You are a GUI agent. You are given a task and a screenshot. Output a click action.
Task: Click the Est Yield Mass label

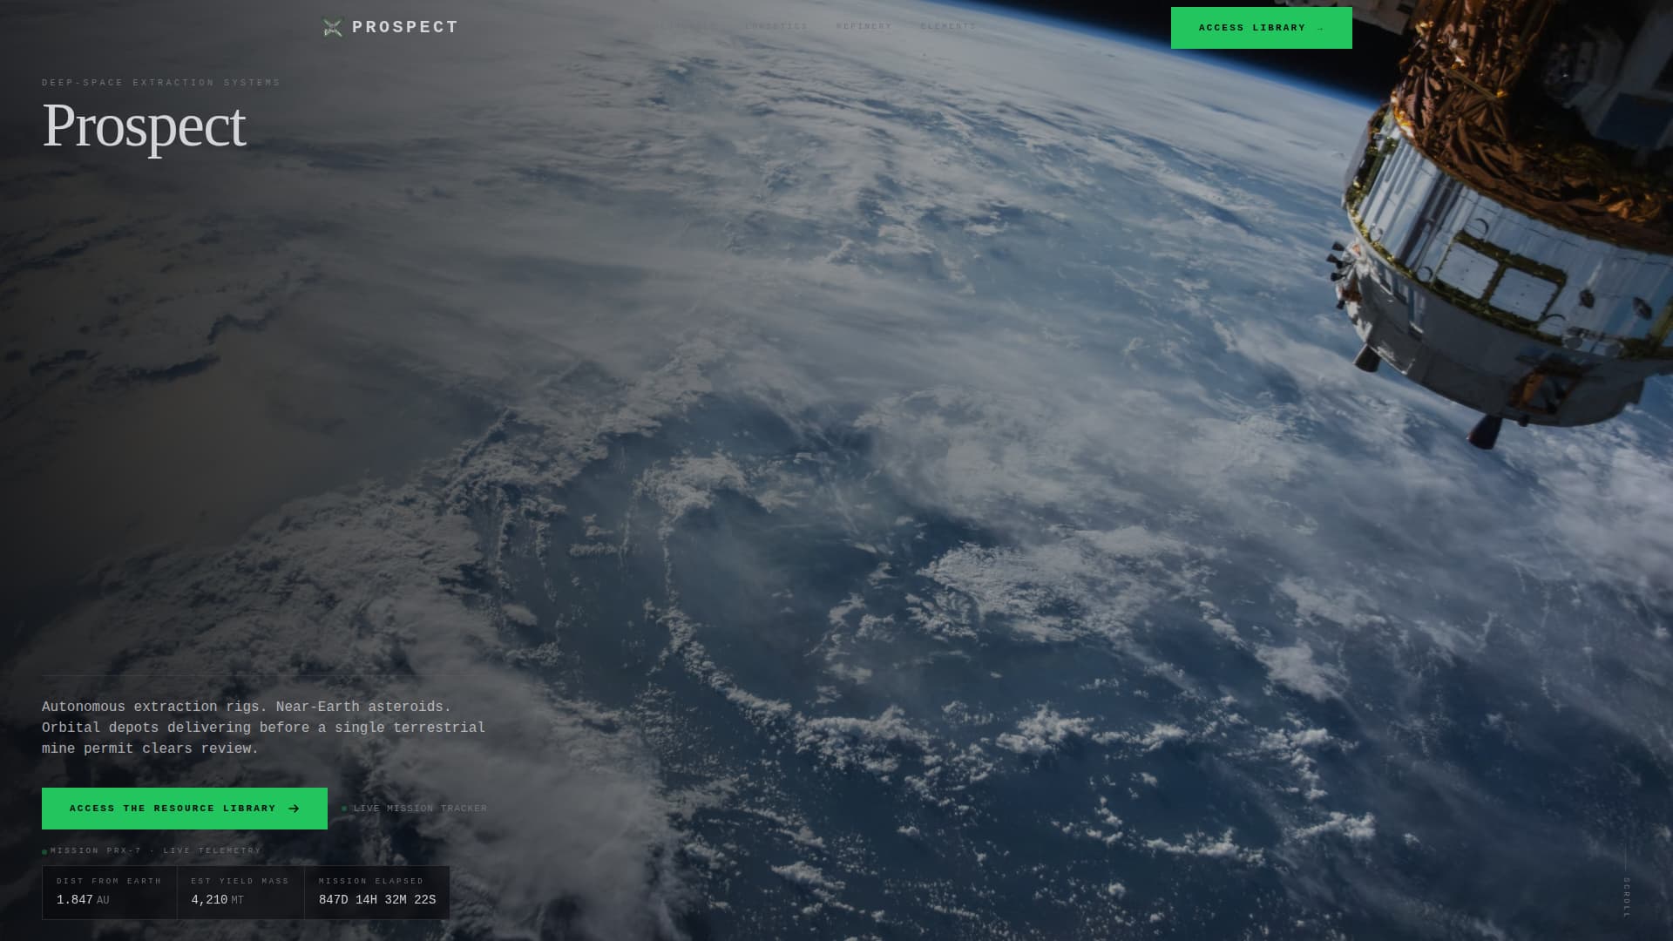click(240, 881)
